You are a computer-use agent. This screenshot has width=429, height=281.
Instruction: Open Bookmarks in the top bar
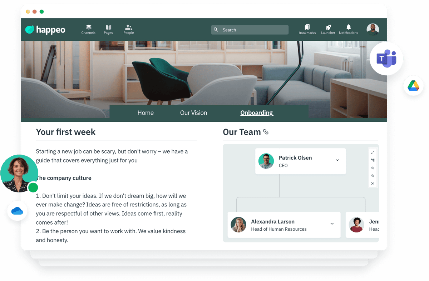click(x=307, y=29)
